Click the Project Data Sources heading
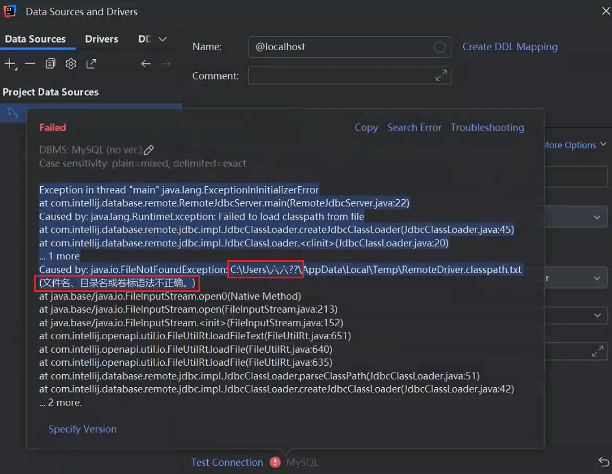This screenshot has height=474, width=612. [x=50, y=92]
